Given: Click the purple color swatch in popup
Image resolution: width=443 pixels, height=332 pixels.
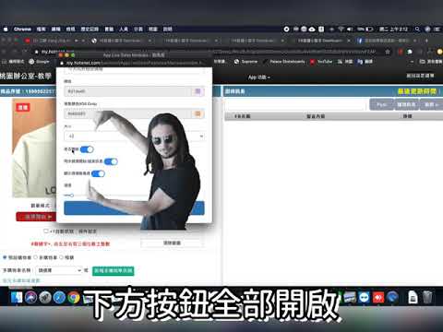Looking at the screenshot, I should [x=198, y=91].
